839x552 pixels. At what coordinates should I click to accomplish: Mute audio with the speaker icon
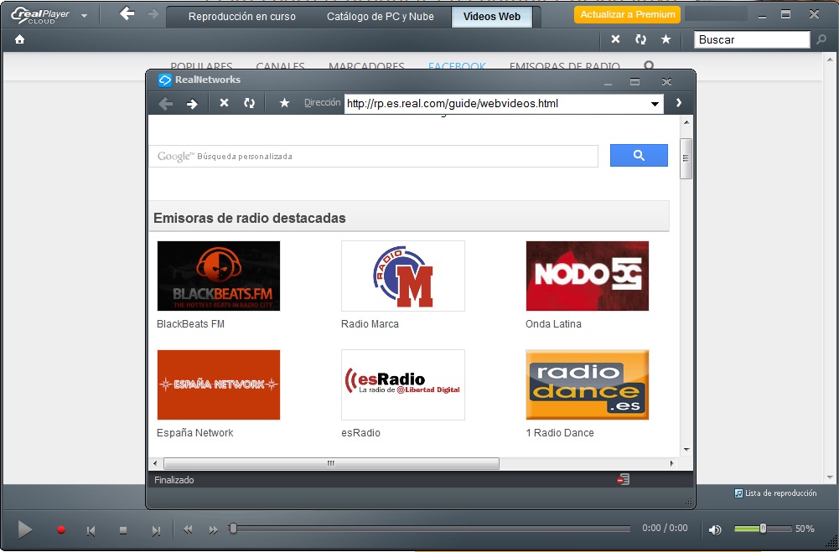click(x=715, y=529)
